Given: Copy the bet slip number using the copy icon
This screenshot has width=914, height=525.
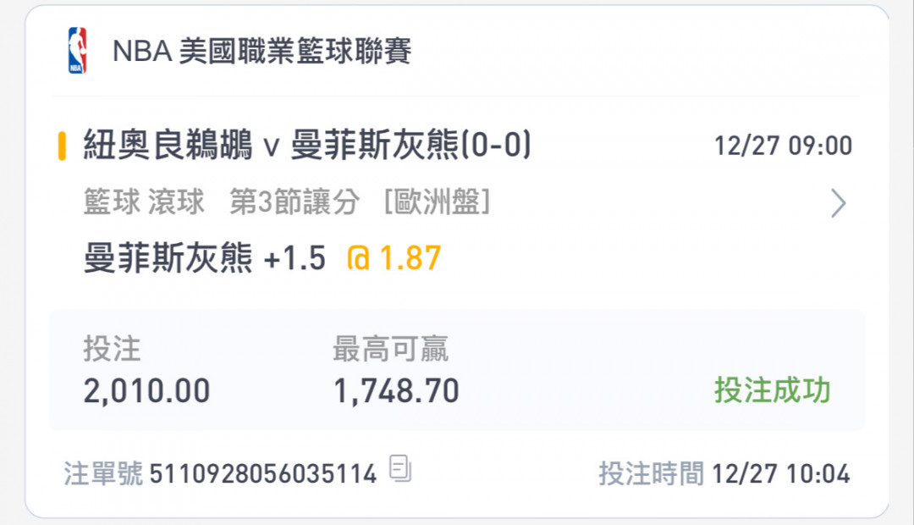Looking at the screenshot, I should pyautogui.click(x=400, y=468).
